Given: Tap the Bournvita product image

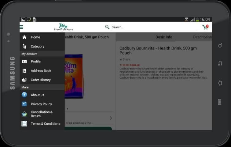Looking at the screenshot, I should (x=74, y=76).
